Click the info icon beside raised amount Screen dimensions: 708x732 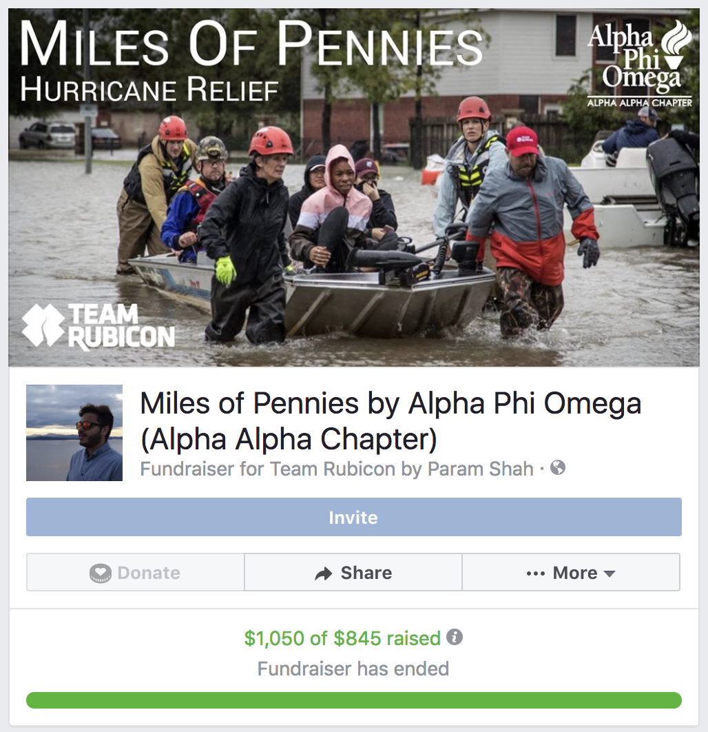click(455, 638)
